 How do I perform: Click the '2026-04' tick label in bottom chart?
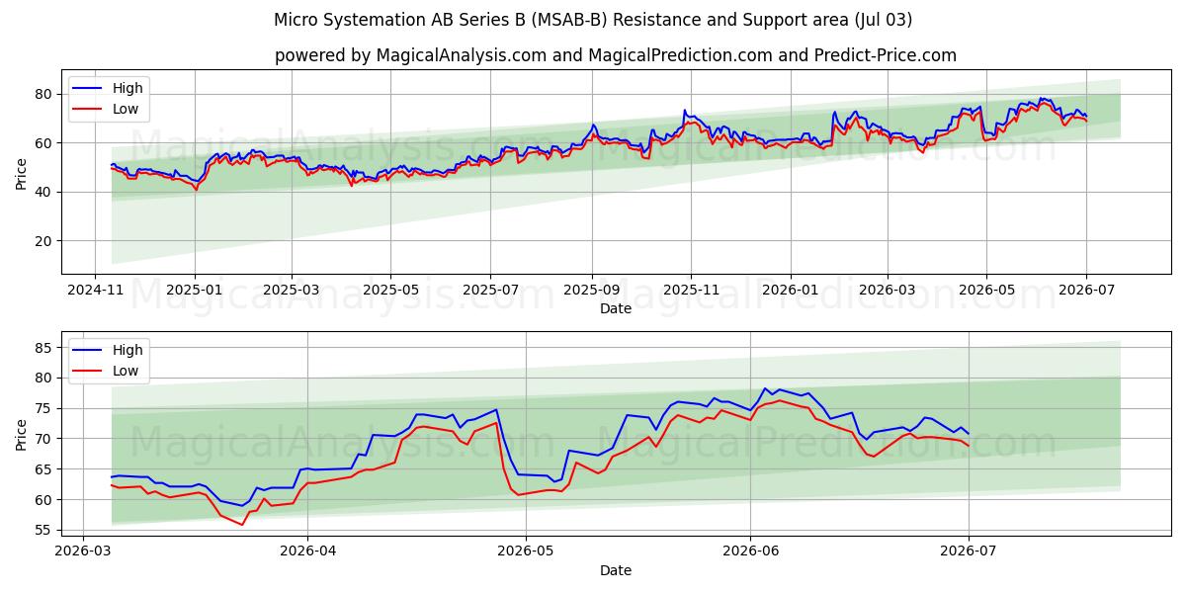point(307,552)
